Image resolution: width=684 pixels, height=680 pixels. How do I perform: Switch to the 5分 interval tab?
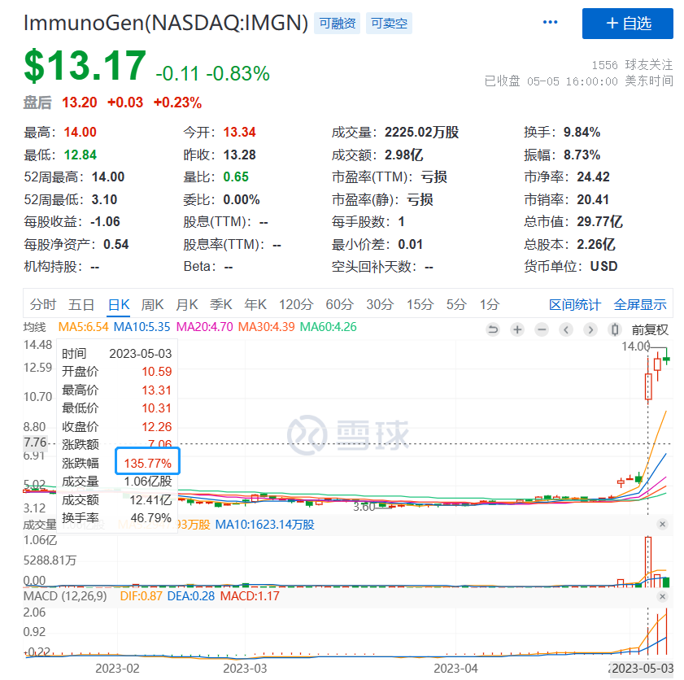[x=456, y=304]
